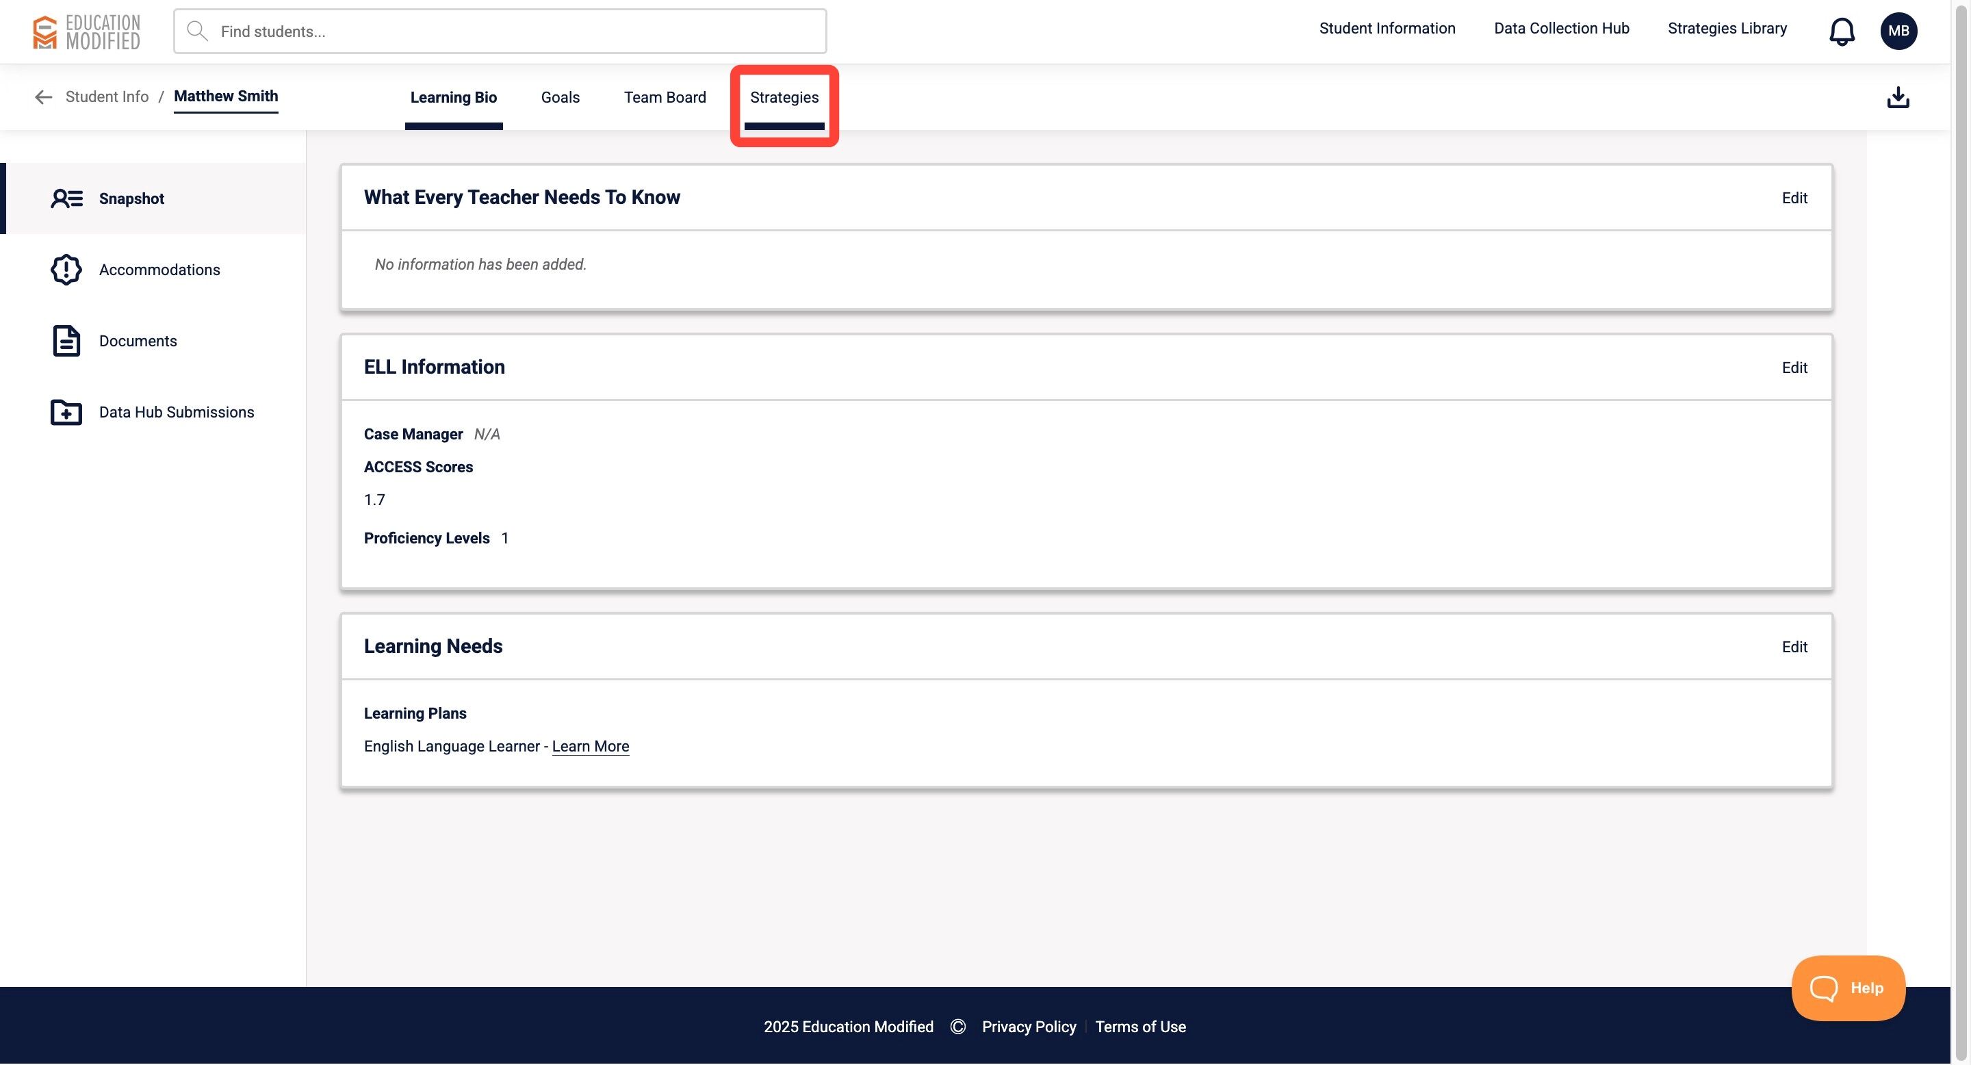Click the Documents file icon
Screen dimensions: 1971x1065
pyautogui.click(x=66, y=342)
